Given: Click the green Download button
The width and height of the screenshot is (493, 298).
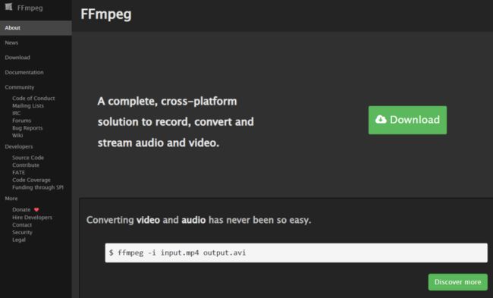Looking at the screenshot, I should pyautogui.click(x=407, y=120).
